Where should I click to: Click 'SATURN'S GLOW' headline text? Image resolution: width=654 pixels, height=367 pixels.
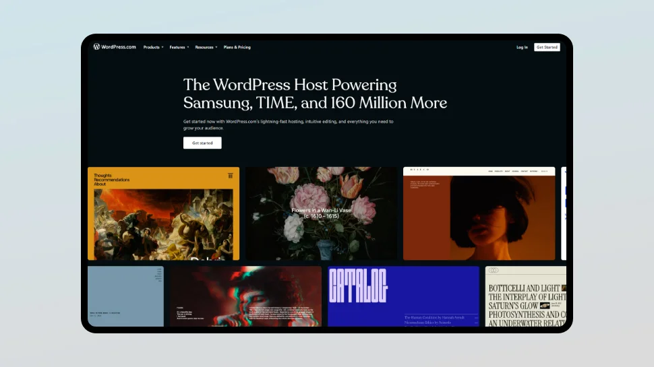(513, 306)
